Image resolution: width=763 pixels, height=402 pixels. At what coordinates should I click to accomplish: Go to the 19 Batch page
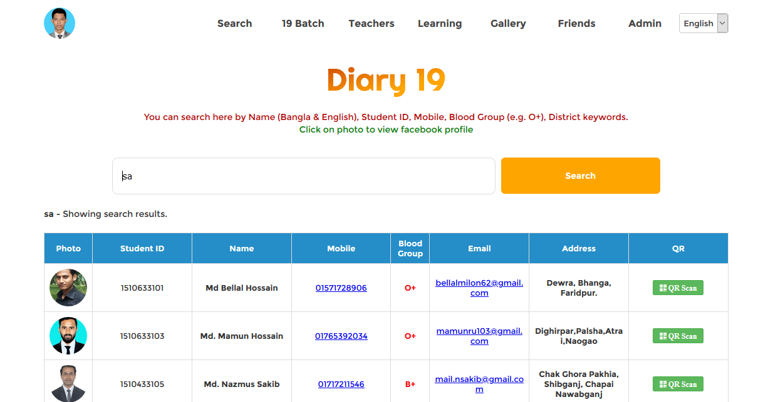303,24
